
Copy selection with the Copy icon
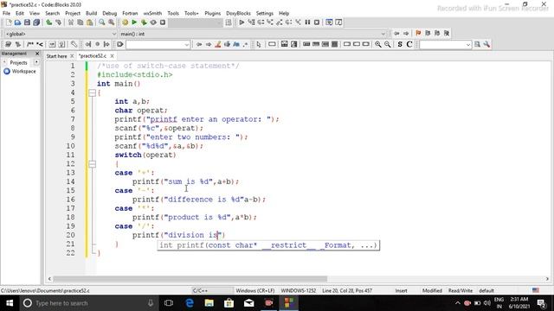pyautogui.click(x=81, y=22)
